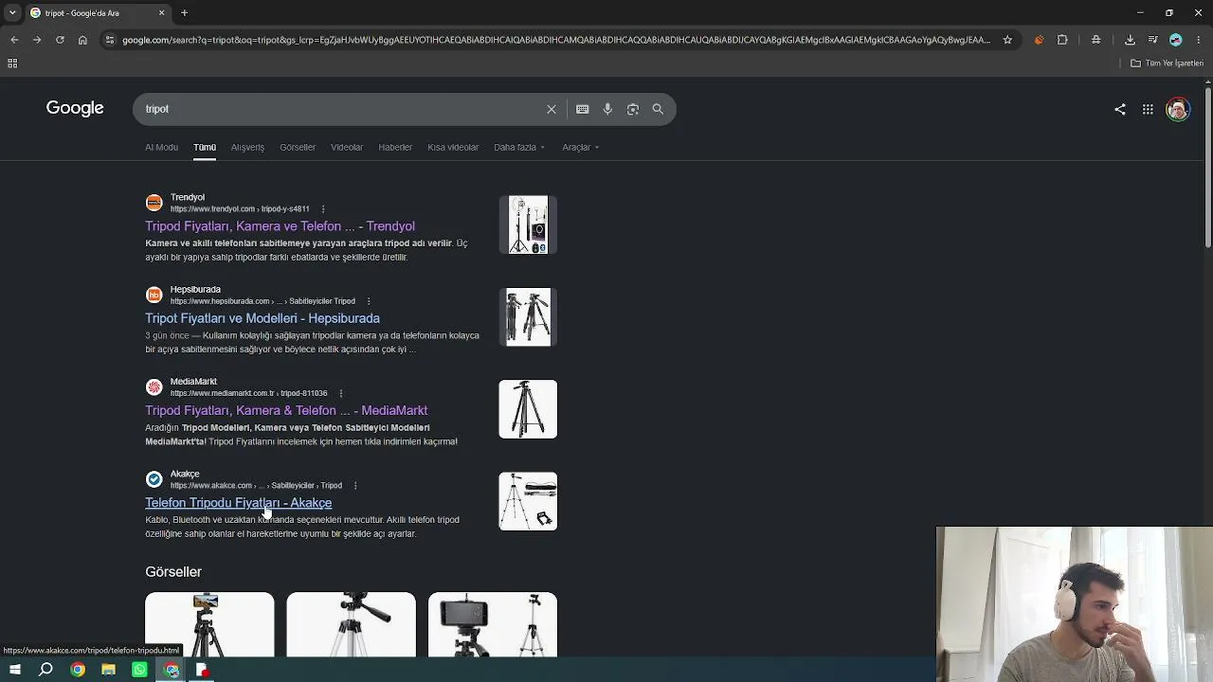View site information icon in address bar
Viewport: 1213px width, 682px height.
click(x=110, y=40)
